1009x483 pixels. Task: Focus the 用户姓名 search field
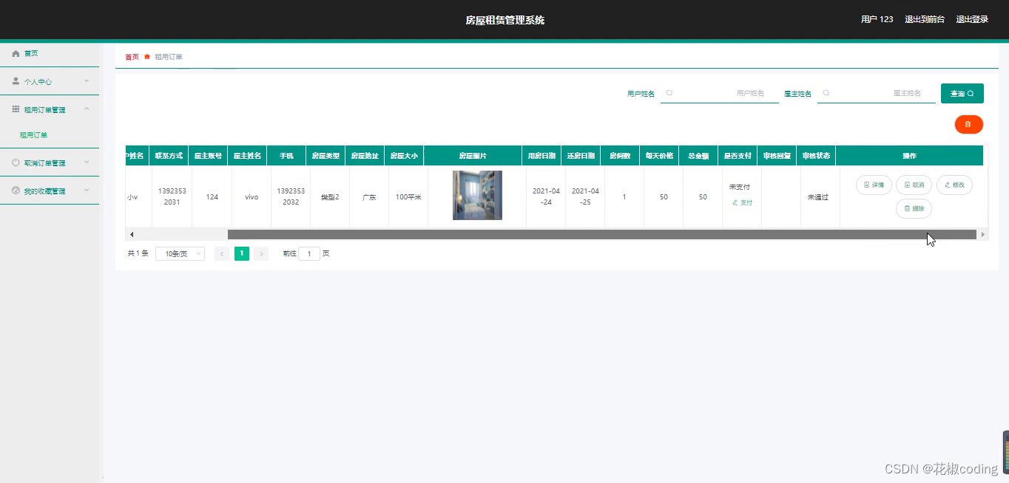point(720,94)
